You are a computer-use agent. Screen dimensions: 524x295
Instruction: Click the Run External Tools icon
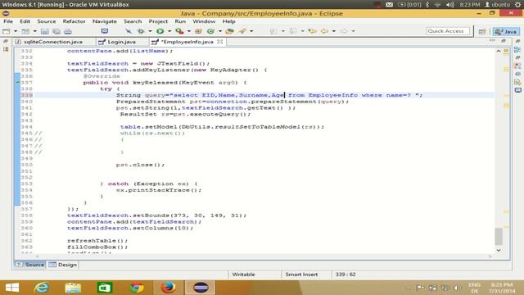pyautogui.click(x=180, y=31)
